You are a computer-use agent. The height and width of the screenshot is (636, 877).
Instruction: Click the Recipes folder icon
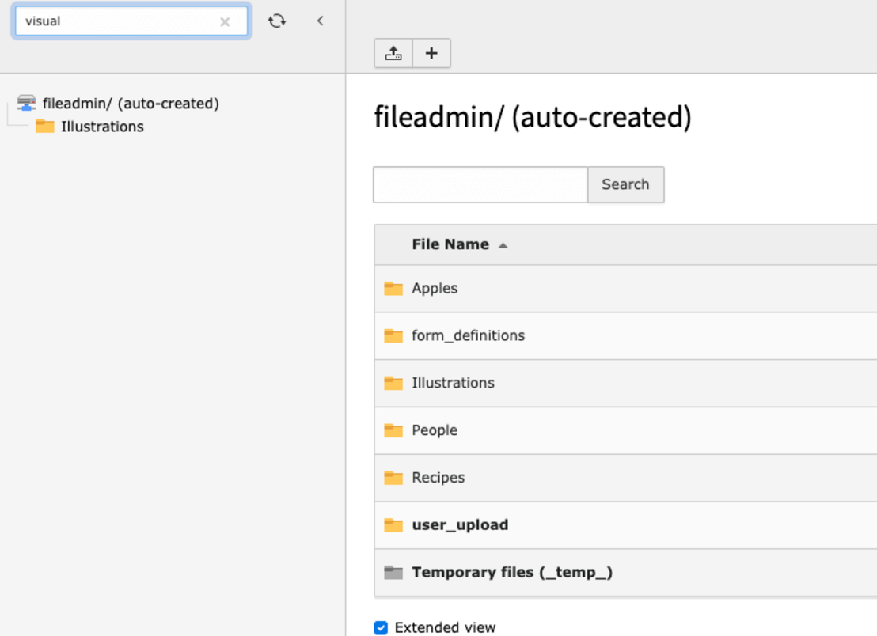point(393,478)
